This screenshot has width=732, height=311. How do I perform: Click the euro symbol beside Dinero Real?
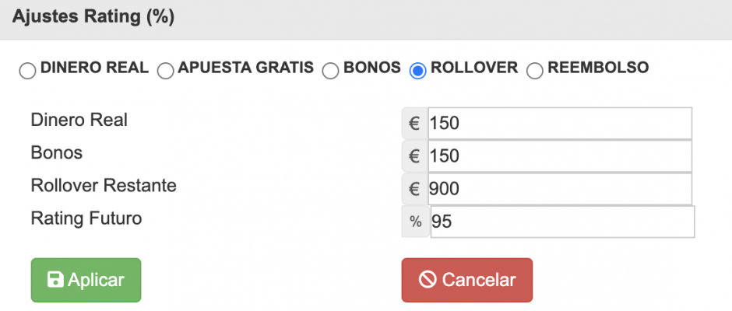tap(414, 124)
